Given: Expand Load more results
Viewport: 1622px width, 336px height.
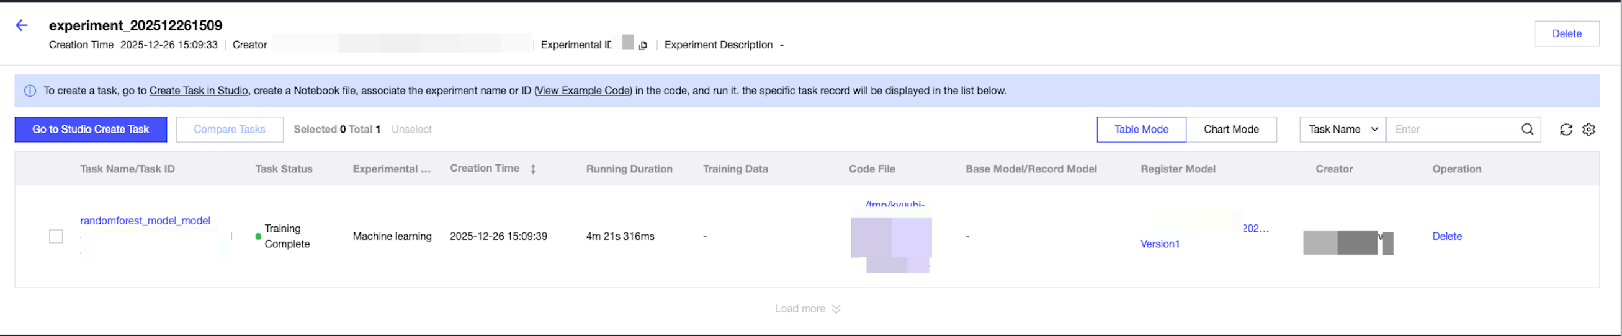Looking at the screenshot, I should pos(807,309).
